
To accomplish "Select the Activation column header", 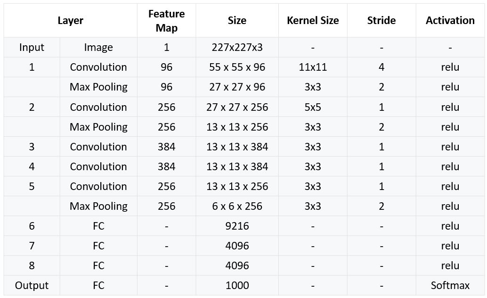I will [x=450, y=21].
